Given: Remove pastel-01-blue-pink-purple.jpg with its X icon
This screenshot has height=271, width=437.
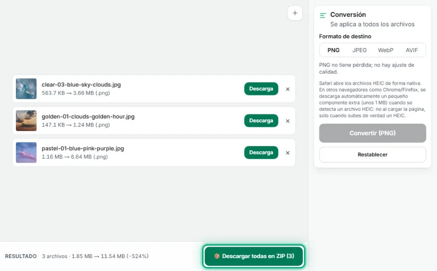Looking at the screenshot, I should point(288,153).
